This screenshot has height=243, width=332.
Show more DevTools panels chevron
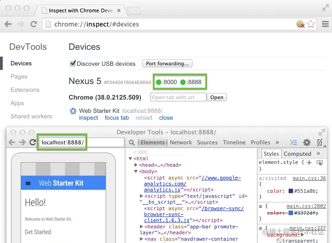coord(277,143)
